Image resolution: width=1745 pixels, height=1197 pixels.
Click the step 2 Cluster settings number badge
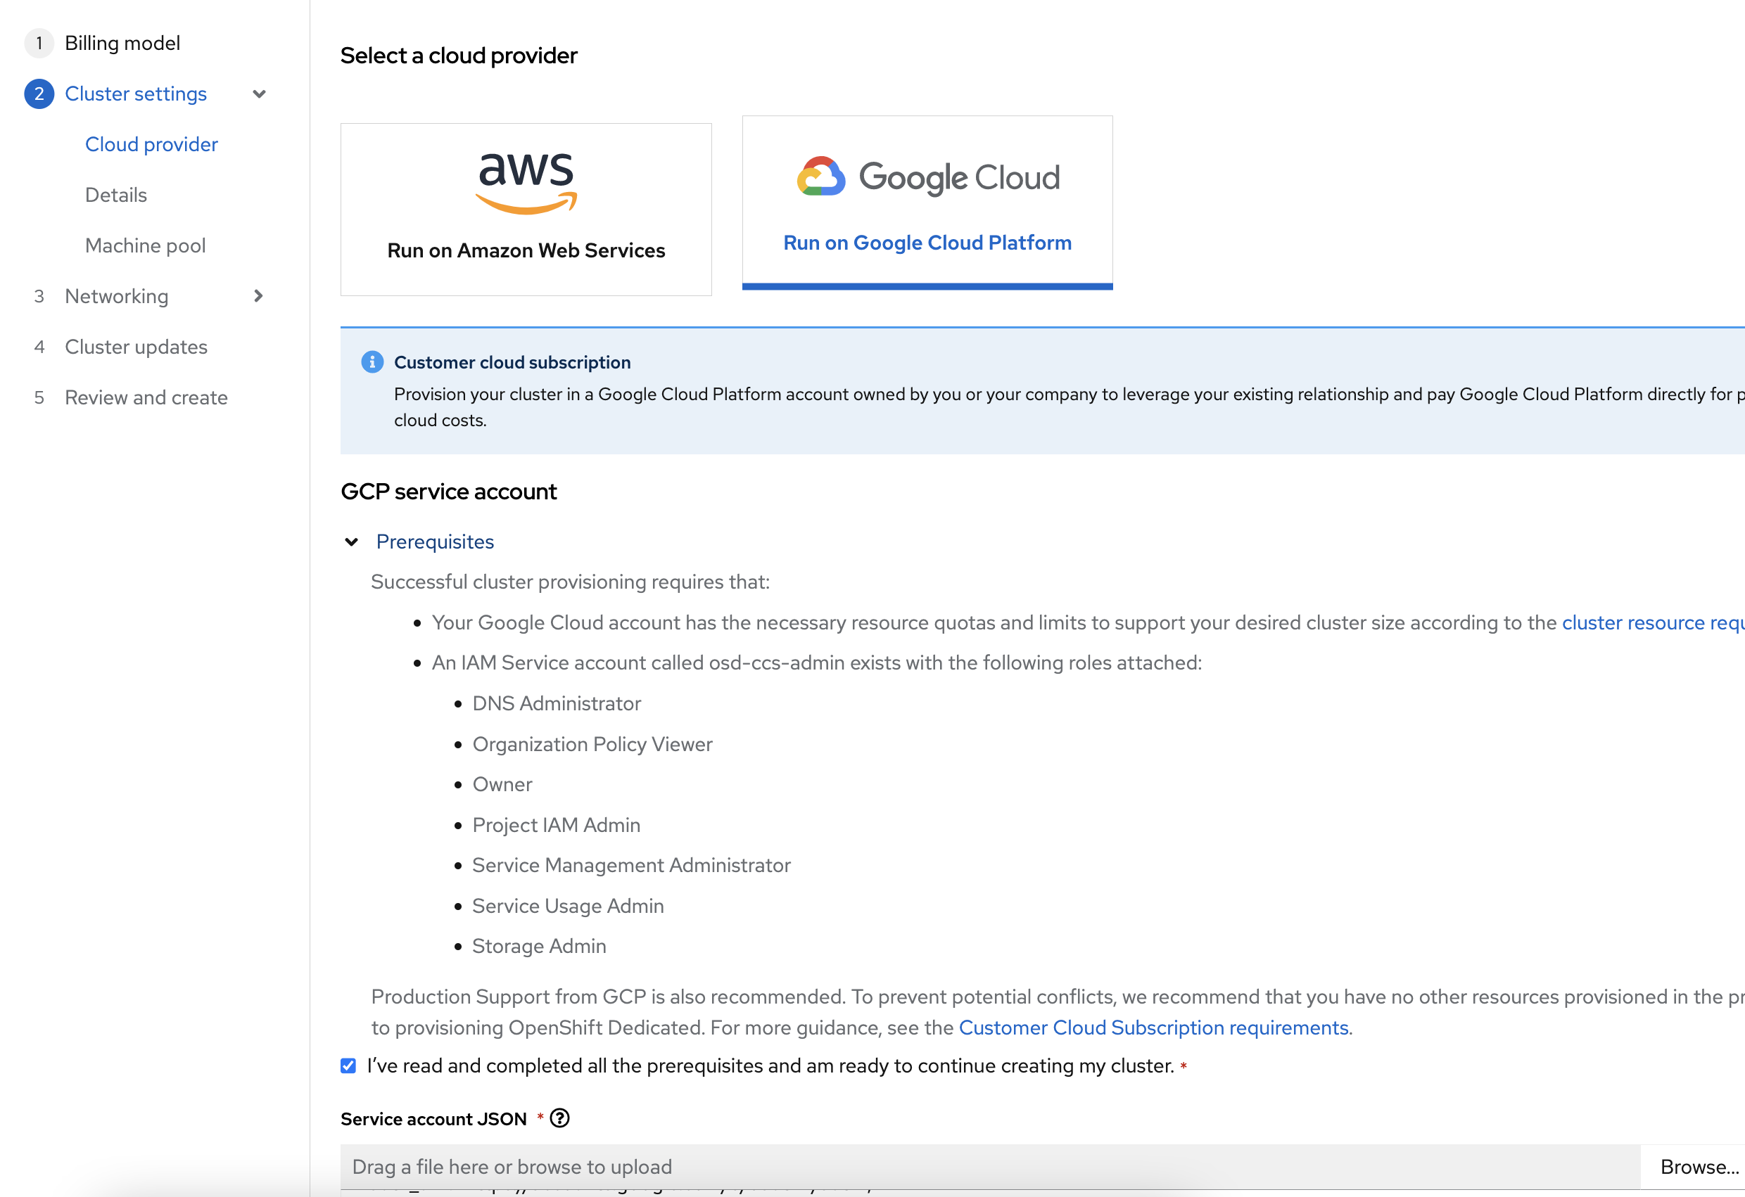click(x=39, y=94)
